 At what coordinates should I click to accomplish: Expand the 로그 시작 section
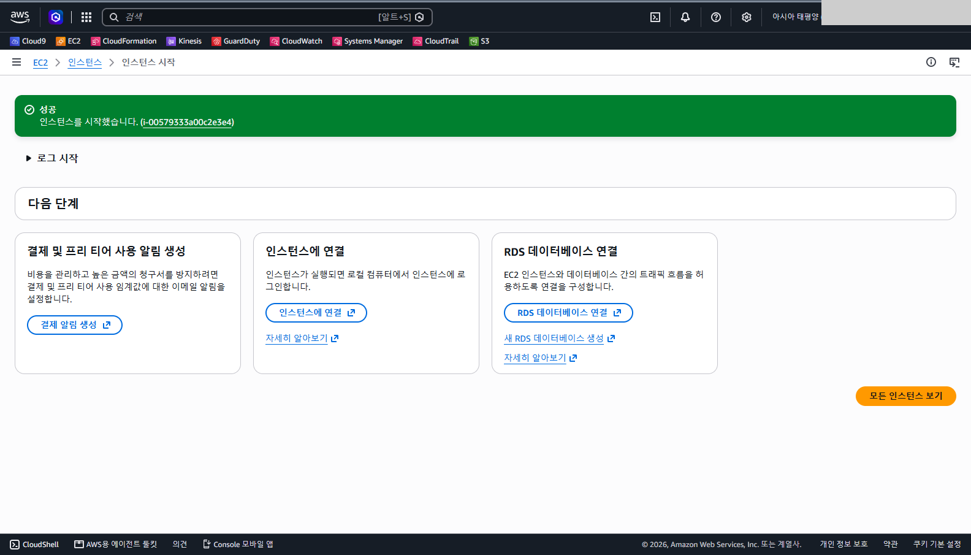pyautogui.click(x=52, y=158)
